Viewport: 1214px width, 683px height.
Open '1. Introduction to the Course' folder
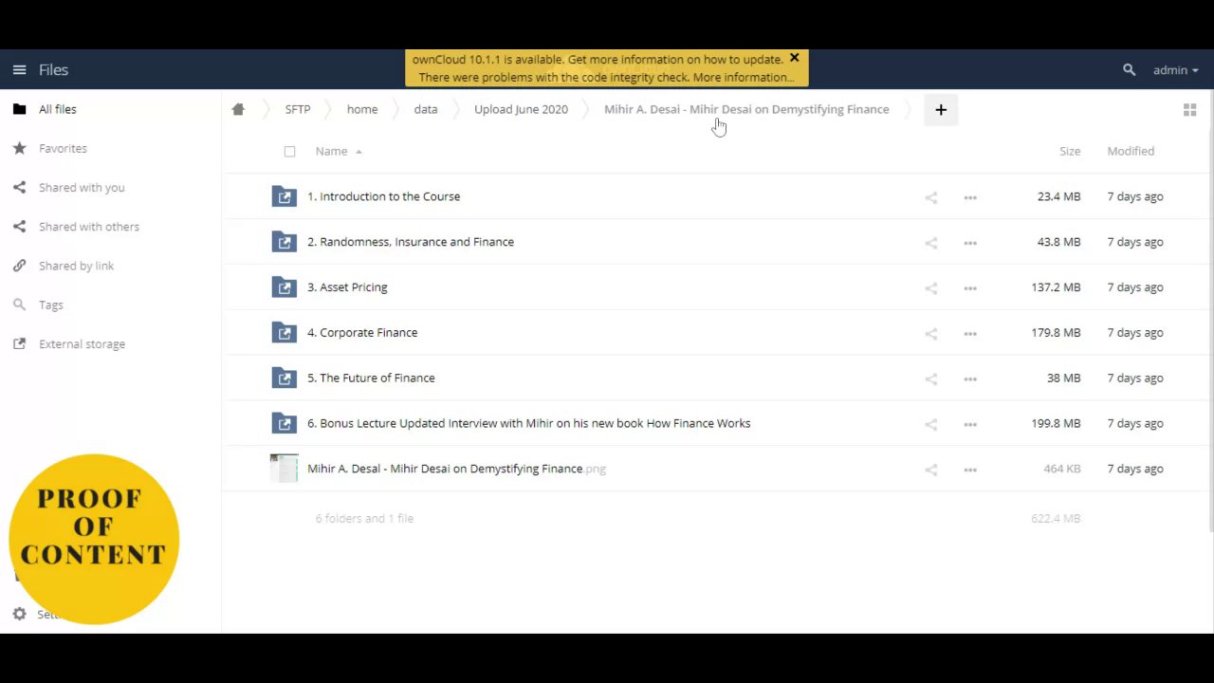point(383,196)
